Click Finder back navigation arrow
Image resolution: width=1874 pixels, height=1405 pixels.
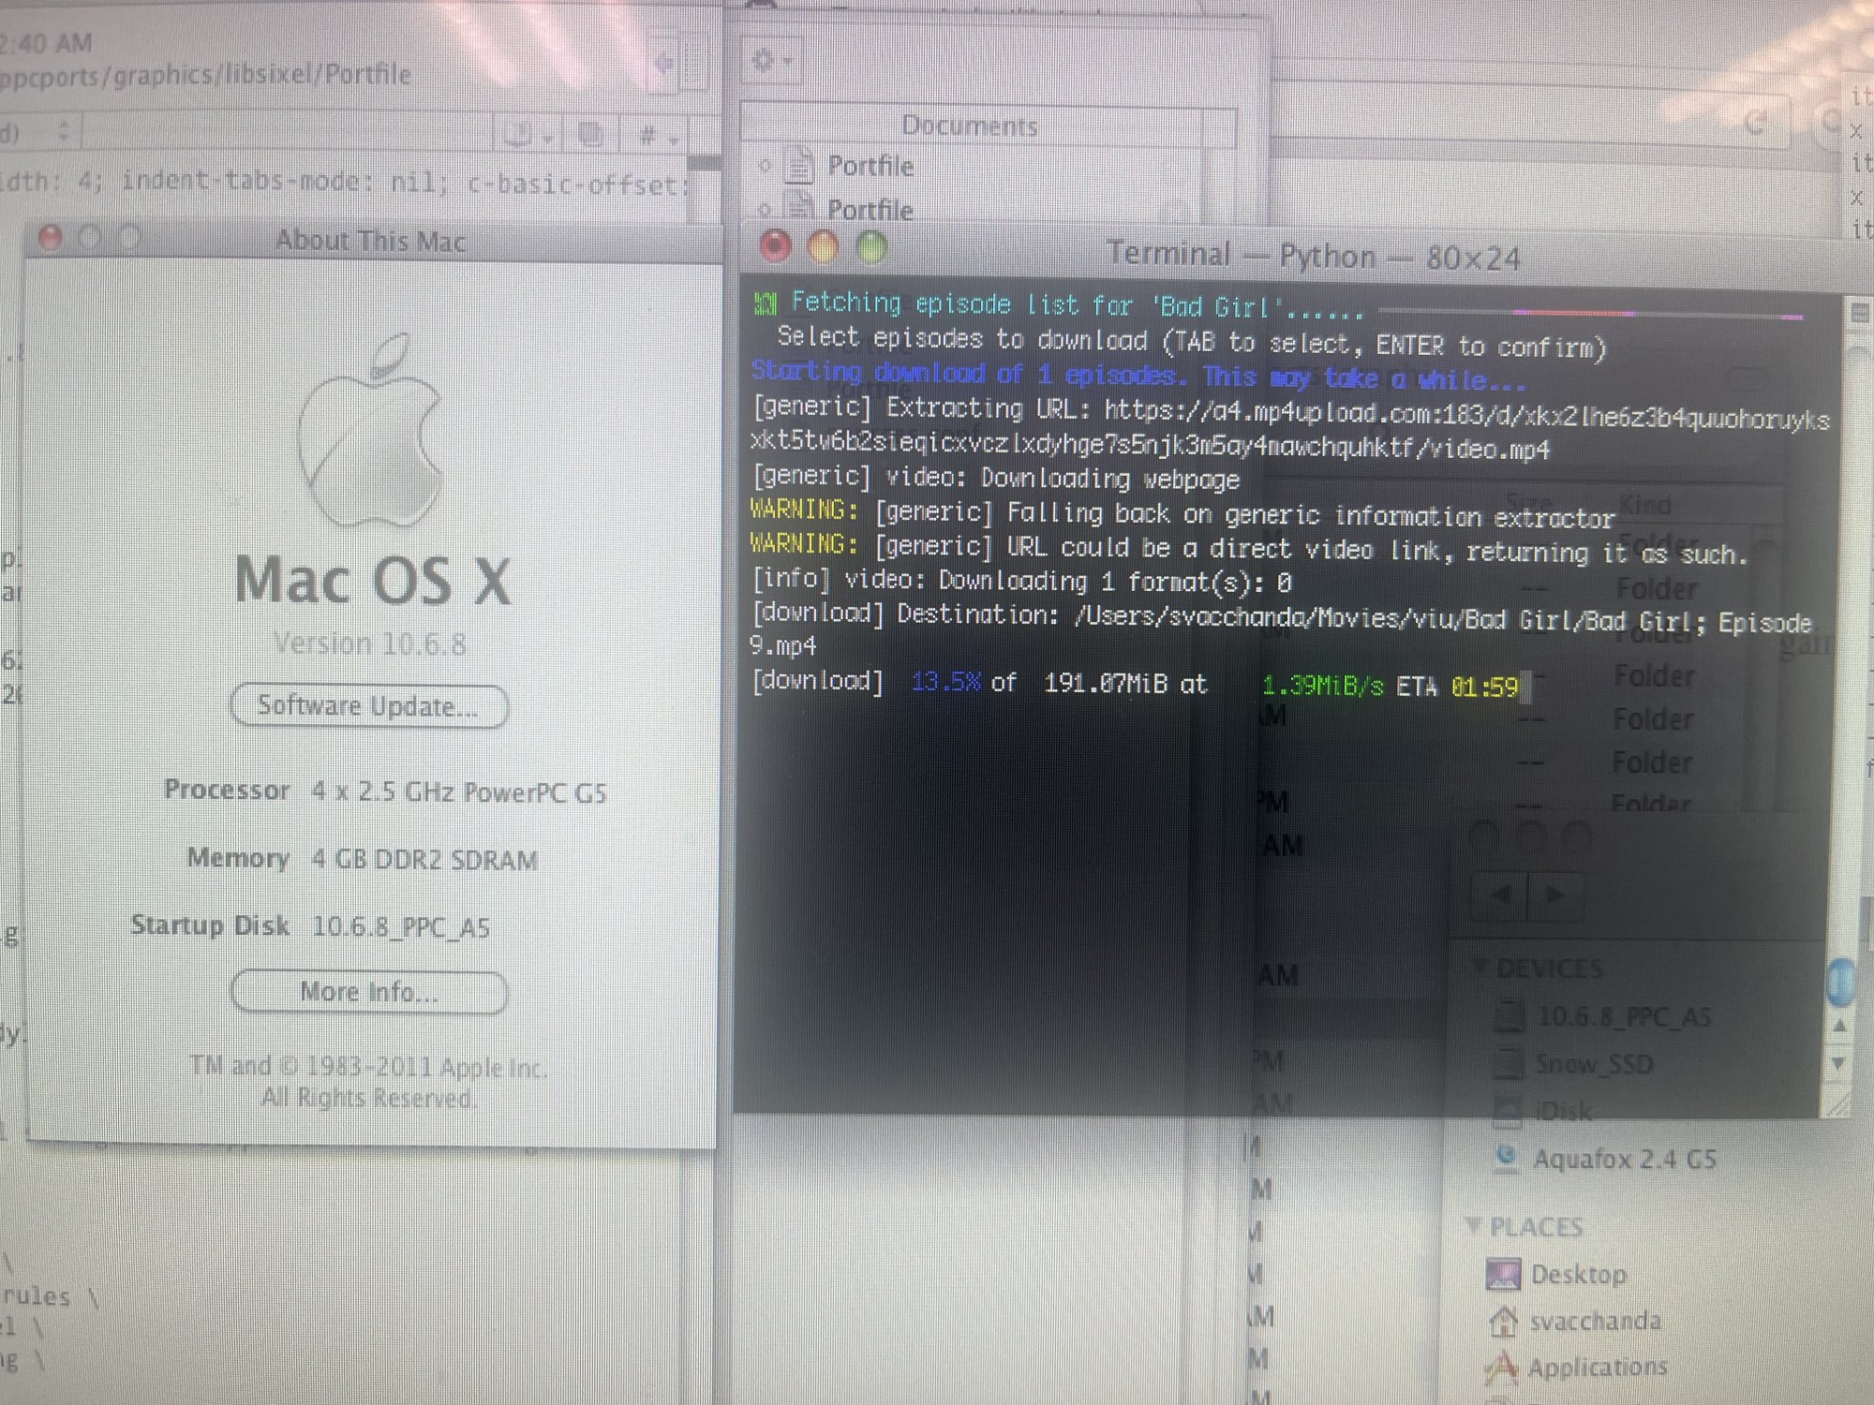pyautogui.click(x=1501, y=895)
